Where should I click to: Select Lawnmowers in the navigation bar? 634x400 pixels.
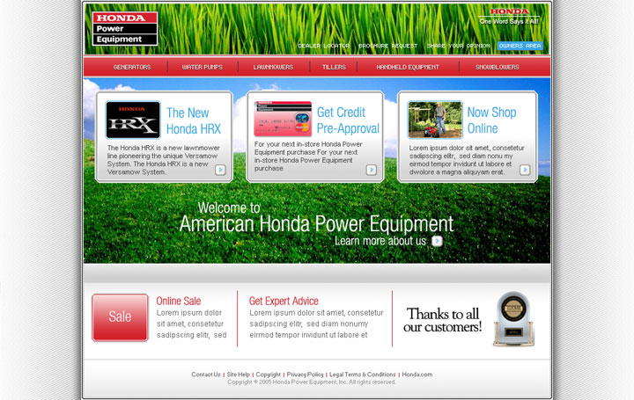273,67
